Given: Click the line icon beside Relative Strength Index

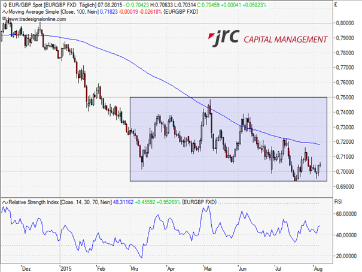Looking at the screenshot, I should (5, 201).
